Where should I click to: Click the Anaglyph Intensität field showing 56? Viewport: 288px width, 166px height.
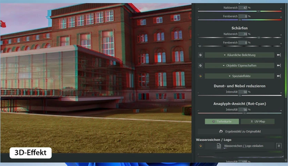click(243, 110)
